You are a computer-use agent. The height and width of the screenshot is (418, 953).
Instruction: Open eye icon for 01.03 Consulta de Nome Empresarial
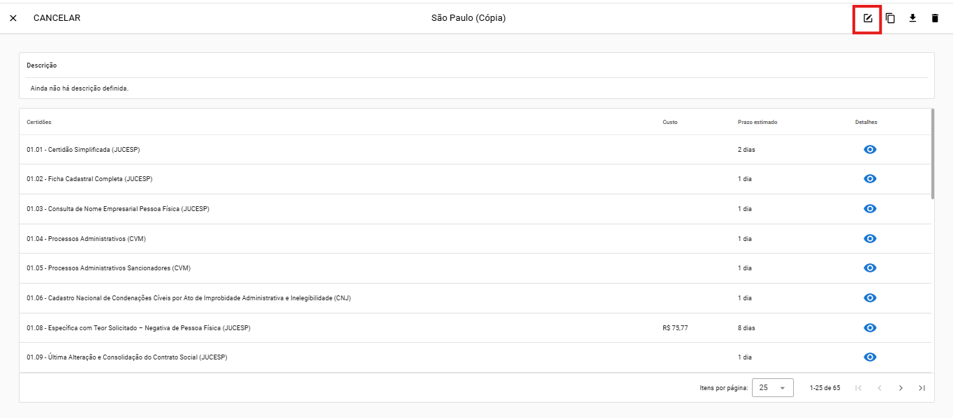[870, 209]
